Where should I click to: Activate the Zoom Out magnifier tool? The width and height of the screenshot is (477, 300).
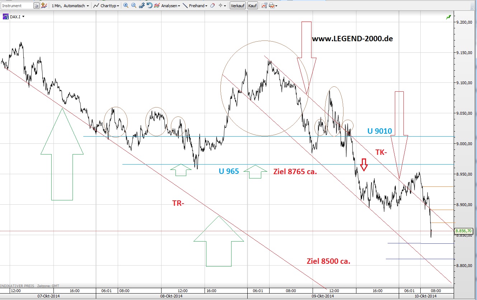(134, 5)
